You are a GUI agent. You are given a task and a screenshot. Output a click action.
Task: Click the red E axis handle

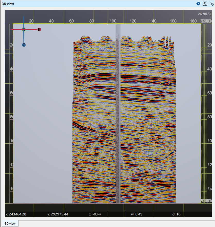(39, 30)
